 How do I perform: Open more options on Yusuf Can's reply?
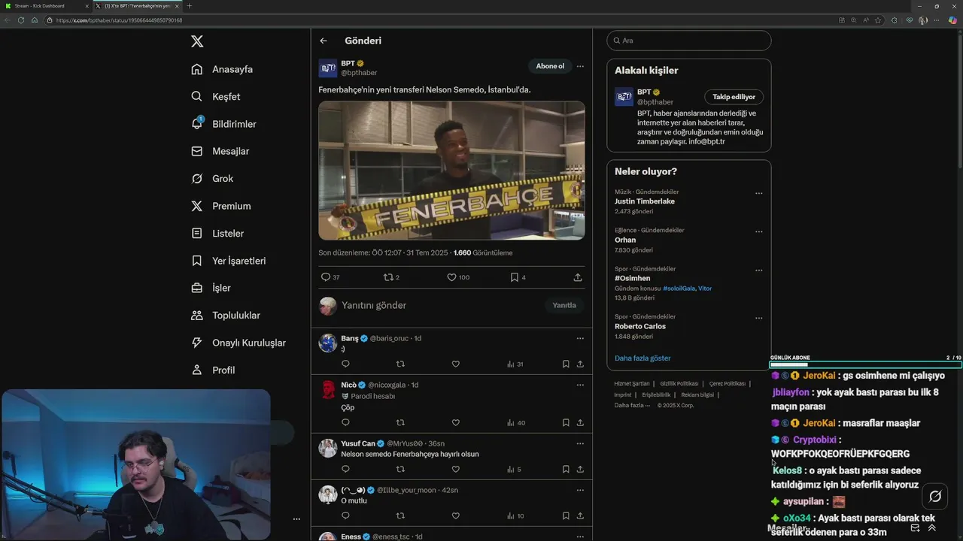pos(580,443)
